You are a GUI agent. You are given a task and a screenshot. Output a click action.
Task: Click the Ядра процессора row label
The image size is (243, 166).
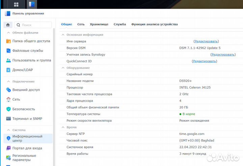(80, 101)
